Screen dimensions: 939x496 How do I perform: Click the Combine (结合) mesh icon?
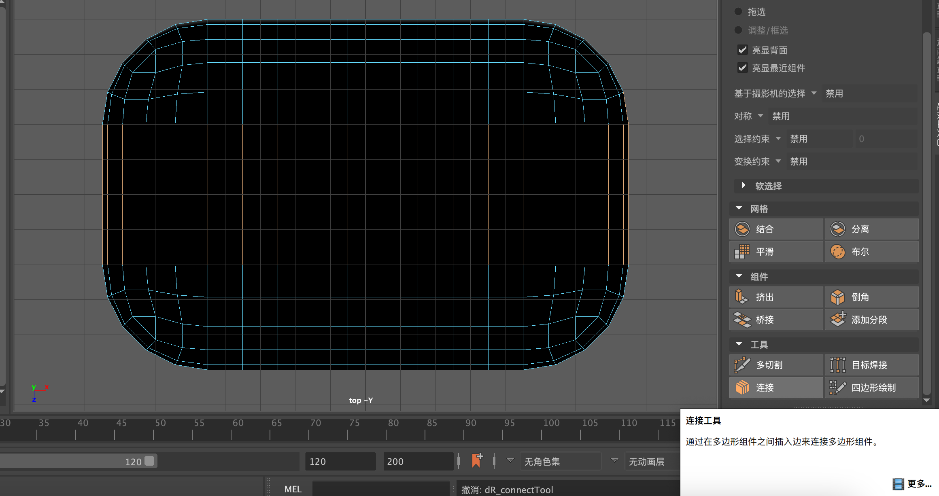[742, 229]
